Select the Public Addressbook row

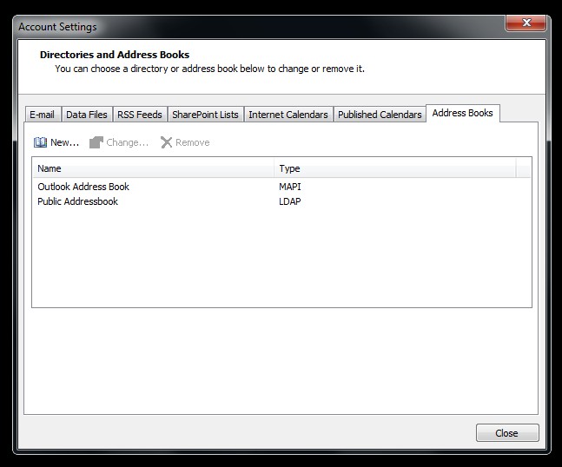click(281, 201)
